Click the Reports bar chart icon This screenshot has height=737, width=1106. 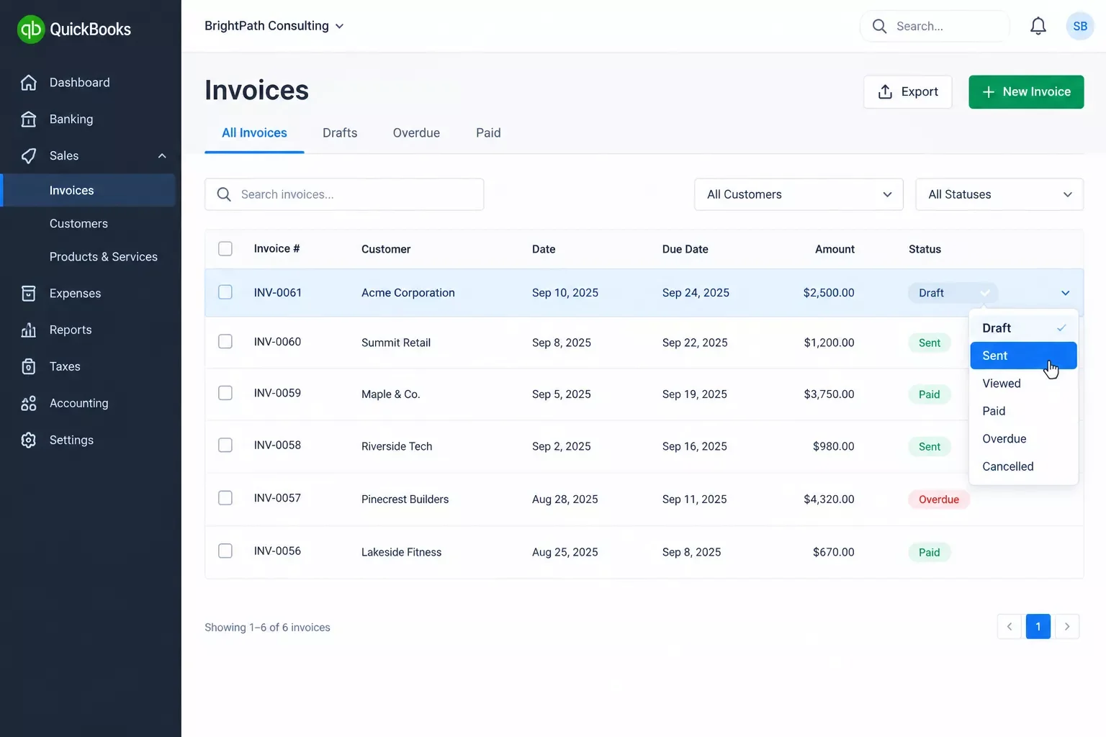(x=29, y=330)
